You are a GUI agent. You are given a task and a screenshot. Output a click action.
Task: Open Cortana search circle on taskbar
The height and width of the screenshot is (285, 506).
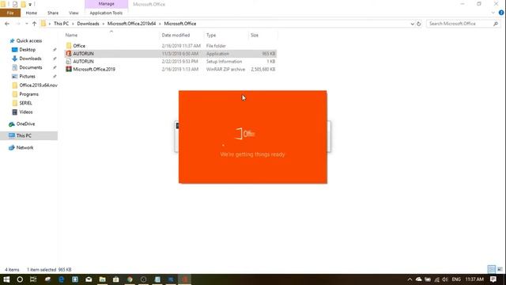point(20,279)
